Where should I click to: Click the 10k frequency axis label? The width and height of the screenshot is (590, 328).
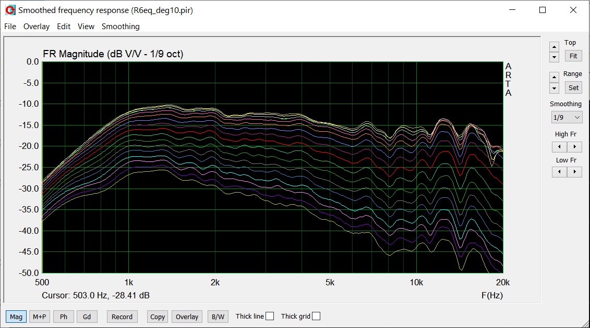click(x=416, y=283)
